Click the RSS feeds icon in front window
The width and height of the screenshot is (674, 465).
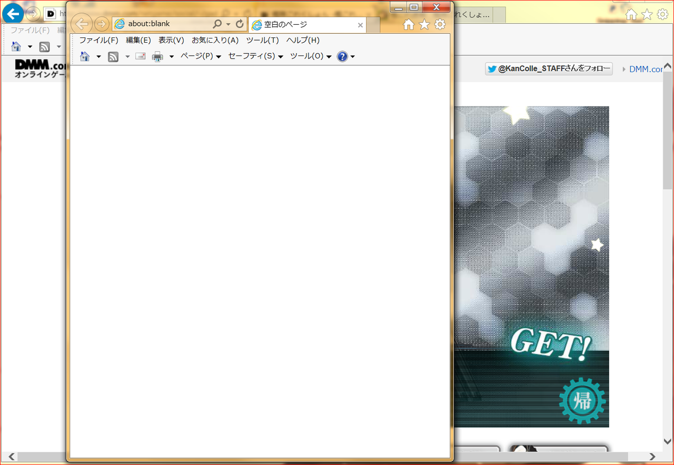pyautogui.click(x=113, y=56)
